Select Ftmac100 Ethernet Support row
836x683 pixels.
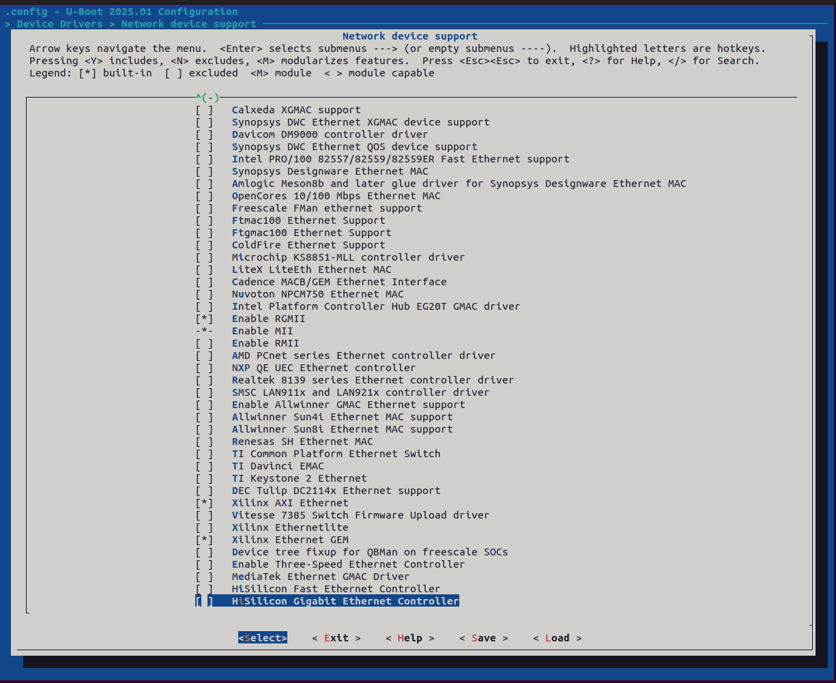308,220
